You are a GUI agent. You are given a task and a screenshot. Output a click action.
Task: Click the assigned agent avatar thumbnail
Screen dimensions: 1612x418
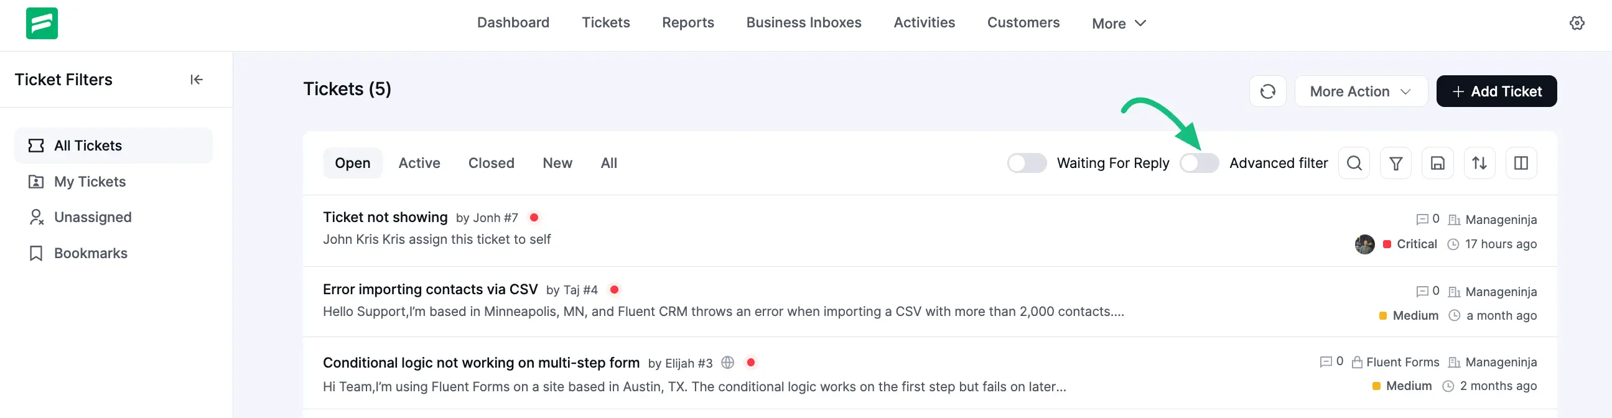tap(1364, 244)
